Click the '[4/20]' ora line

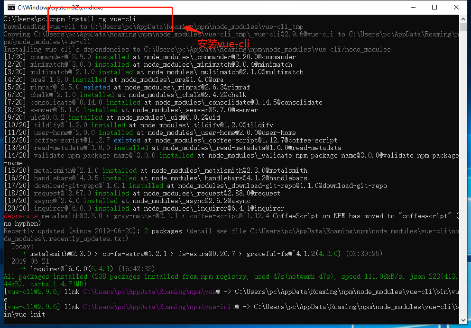tap(114, 80)
